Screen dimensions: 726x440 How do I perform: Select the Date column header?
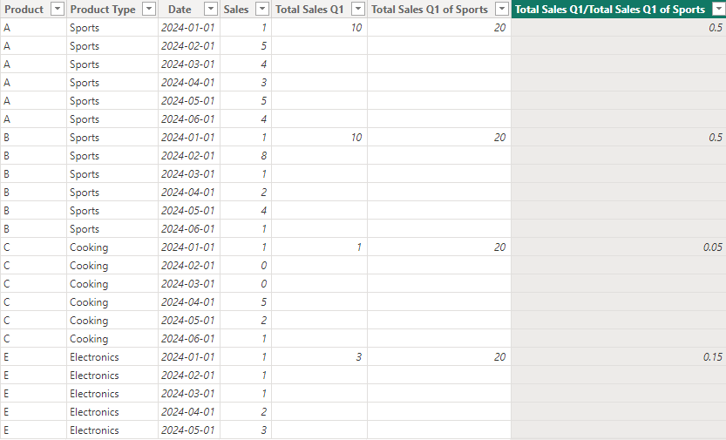180,10
